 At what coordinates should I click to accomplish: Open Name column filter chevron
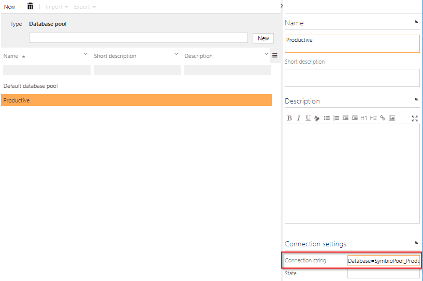coord(85,54)
